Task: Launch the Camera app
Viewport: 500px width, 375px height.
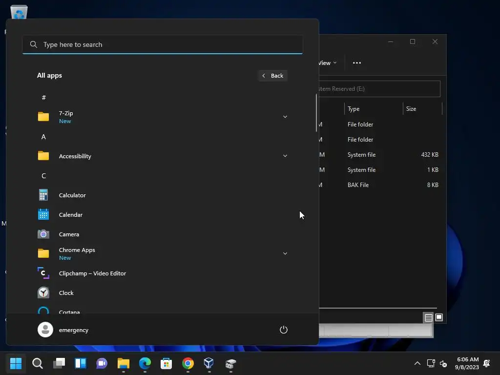Action: 162,234
